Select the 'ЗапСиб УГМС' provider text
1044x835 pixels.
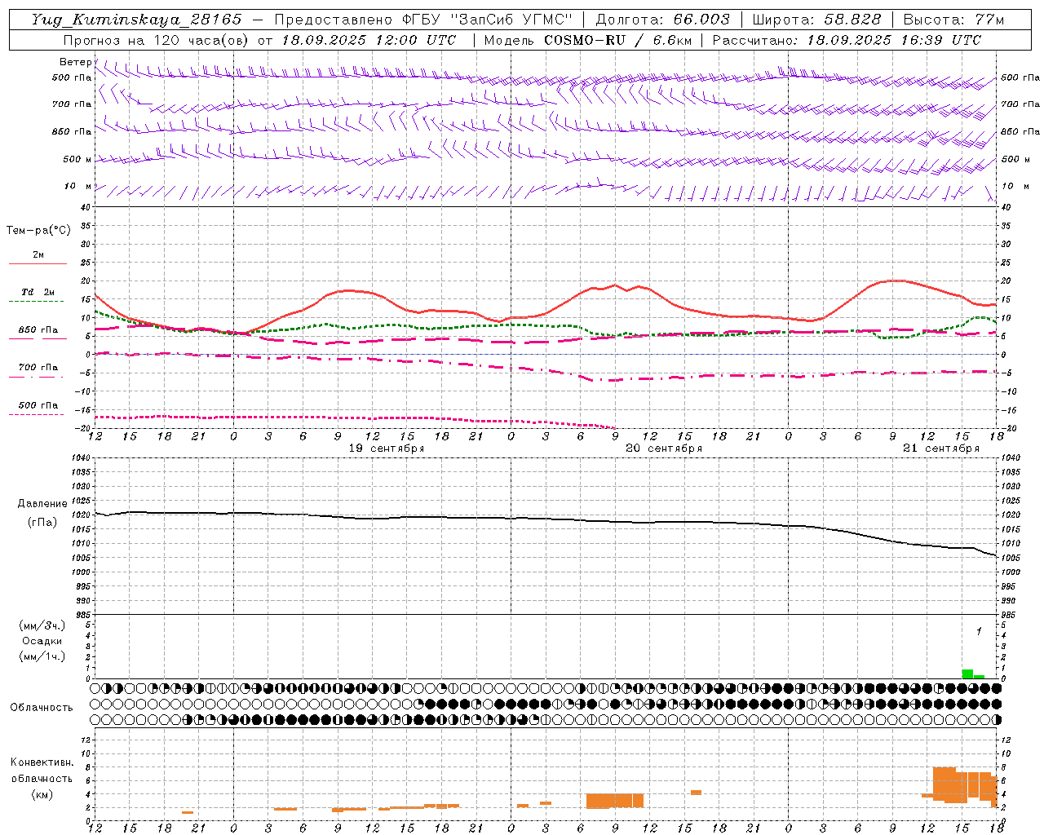click(x=511, y=20)
